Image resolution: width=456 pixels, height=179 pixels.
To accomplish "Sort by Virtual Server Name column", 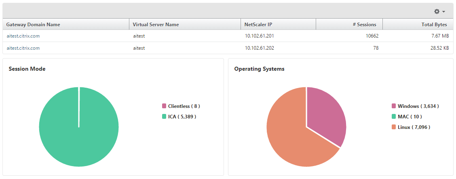I will (x=156, y=25).
